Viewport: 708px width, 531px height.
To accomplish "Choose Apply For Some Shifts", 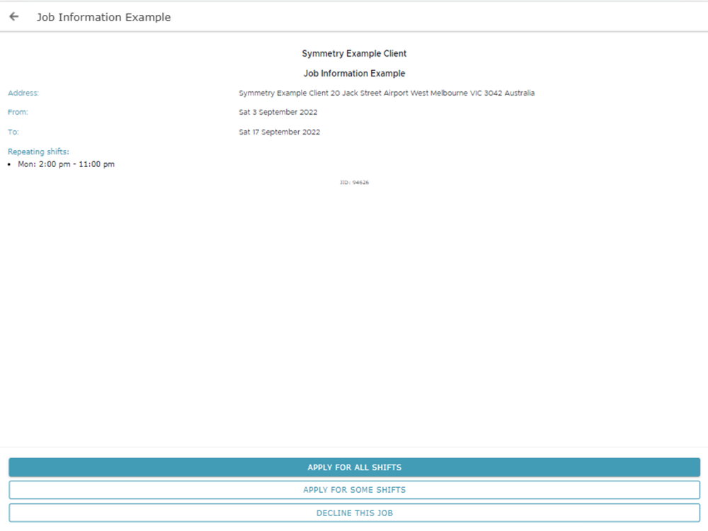I will pyautogui.click(x=355, y=490).
